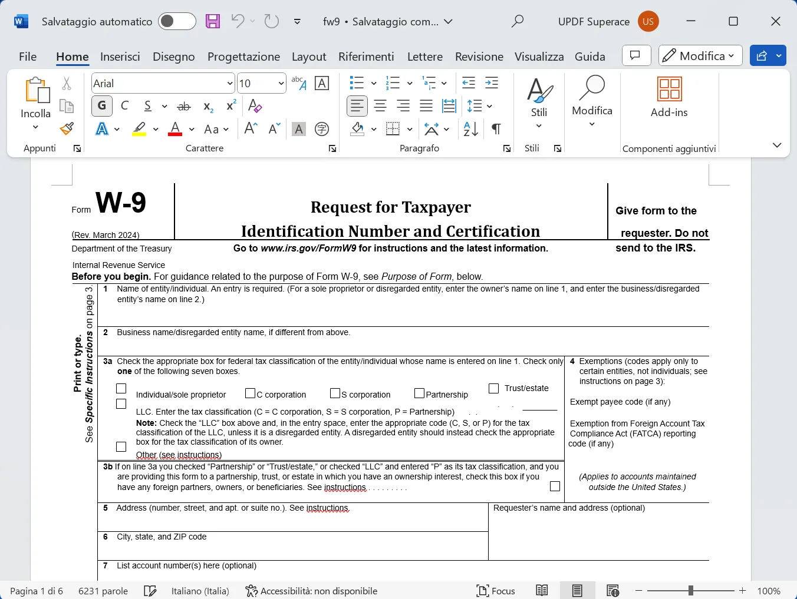Check the C corporation box
Viewport: 797px width, 599px height.
[251, 393]
